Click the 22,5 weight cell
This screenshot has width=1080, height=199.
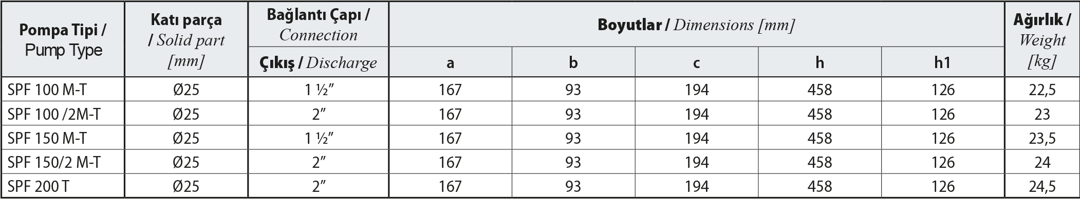tap(1042, 90)
